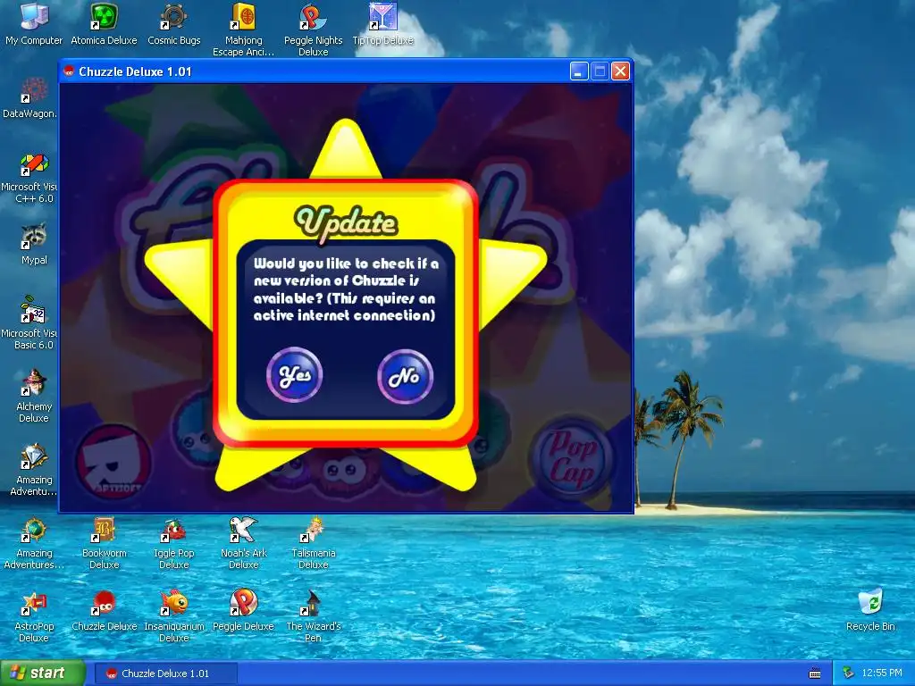Screen dimensions: 915x686
Task: Minimize the Chuzzle Deluxe window
Action: tap(578, 71)
